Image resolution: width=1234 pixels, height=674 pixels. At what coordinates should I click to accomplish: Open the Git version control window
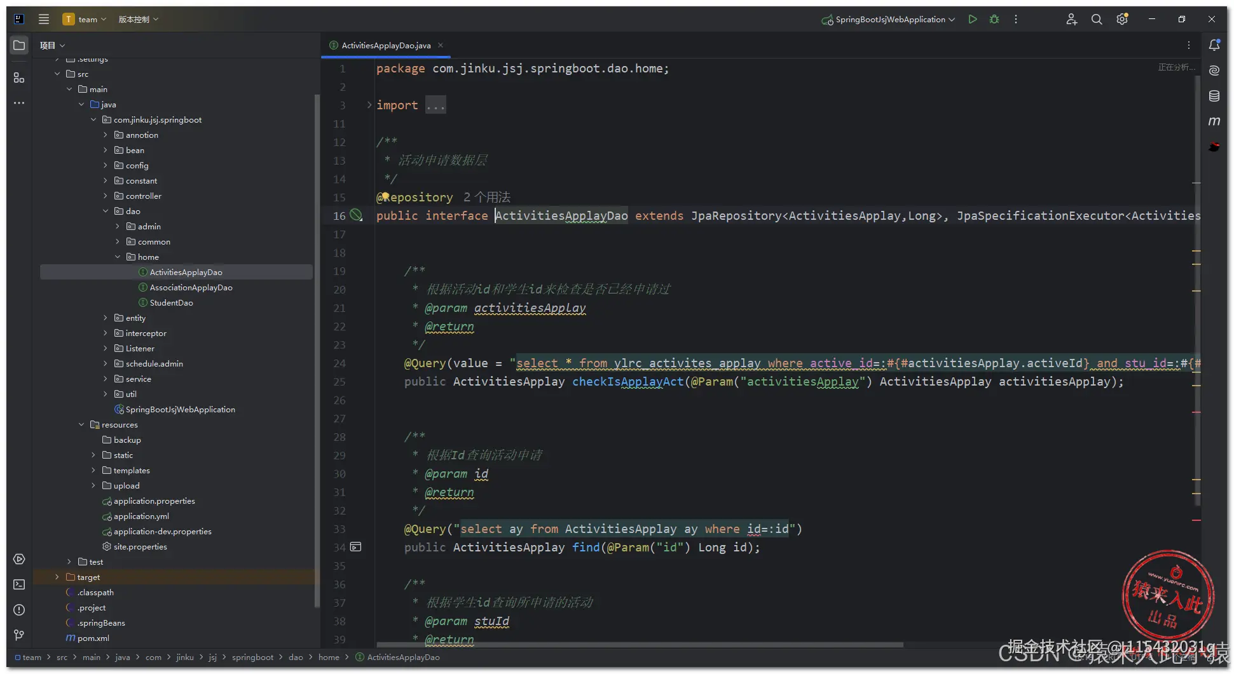click(19, 635)
